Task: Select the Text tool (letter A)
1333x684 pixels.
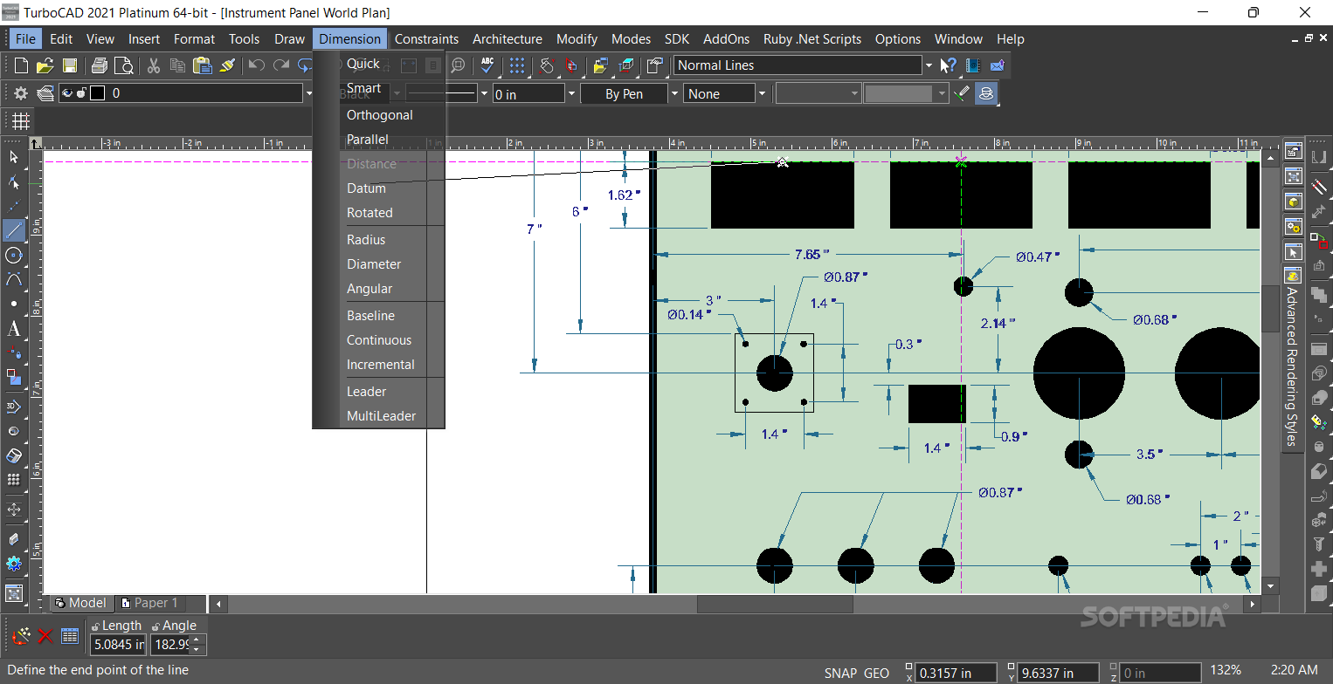Action: tap(14, 329)
